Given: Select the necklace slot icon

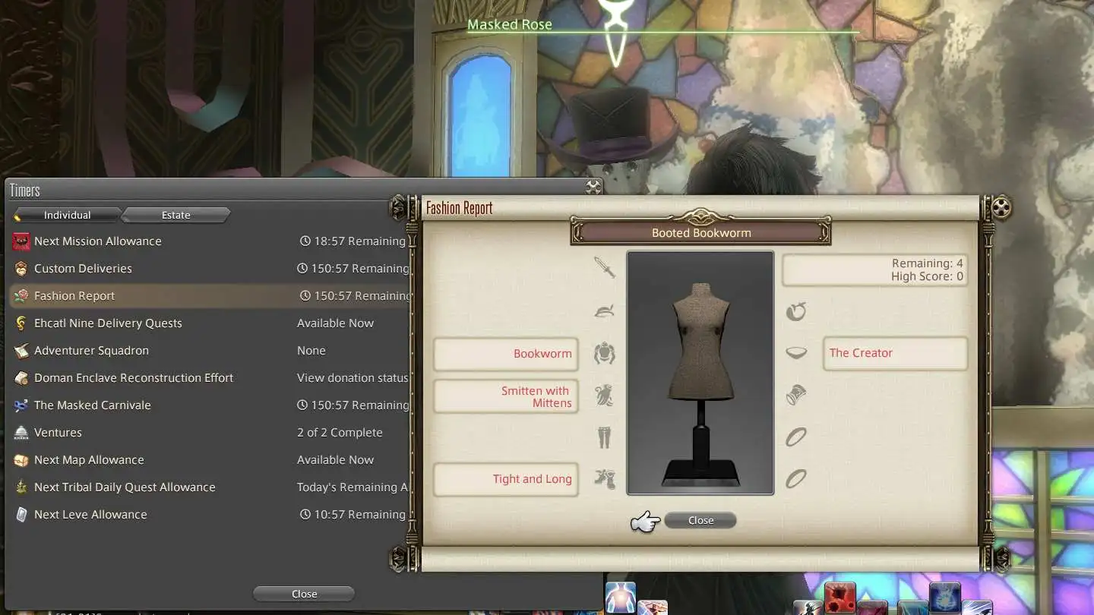Looking at the screenshot, I should coord(795,353).
